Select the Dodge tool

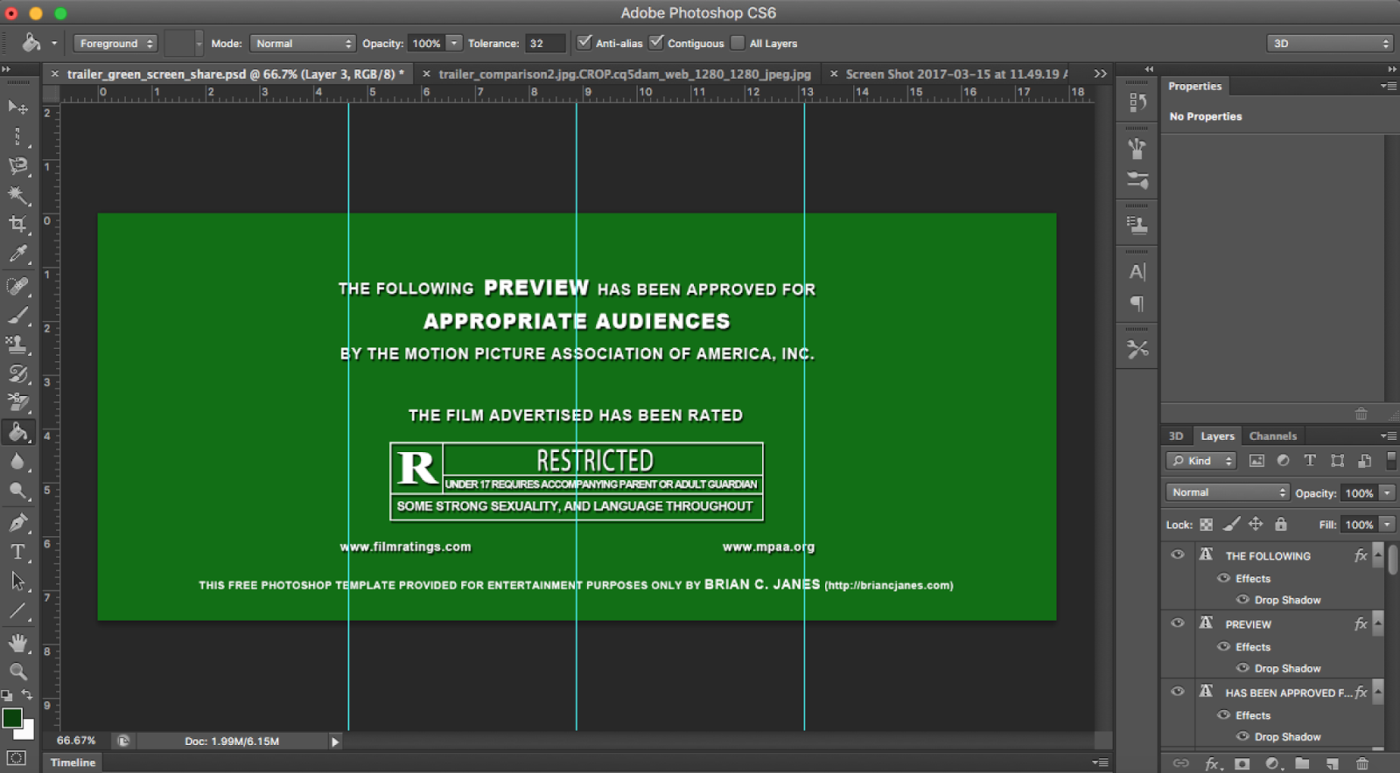click(17, 491)
